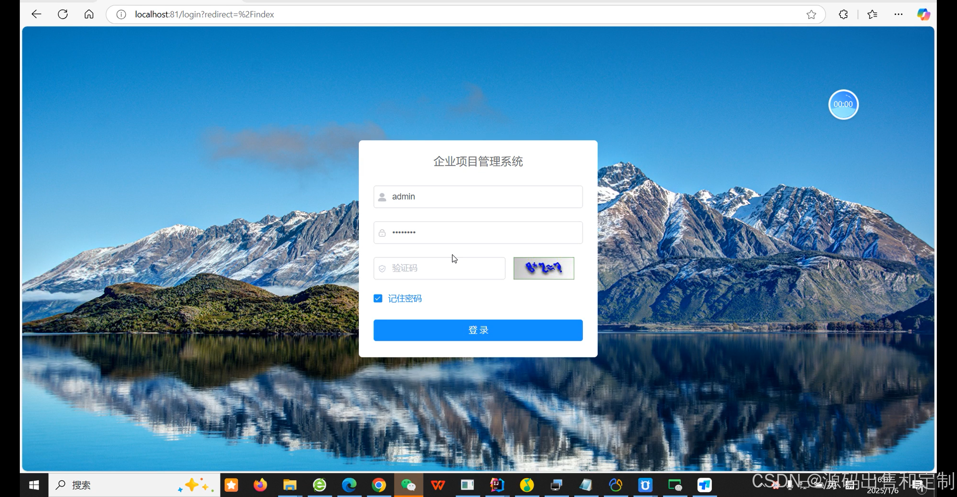Viewport: 957px width, 497px height.
Task: Refresh the login page
Action: pyautogui.click(x=63, y=14)
